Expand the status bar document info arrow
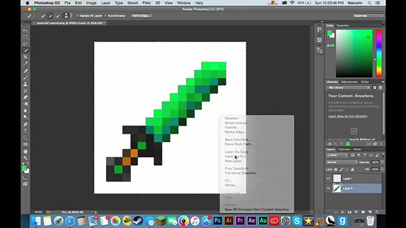Viewport: 406px width, 228px height. (x=96, y=212)
